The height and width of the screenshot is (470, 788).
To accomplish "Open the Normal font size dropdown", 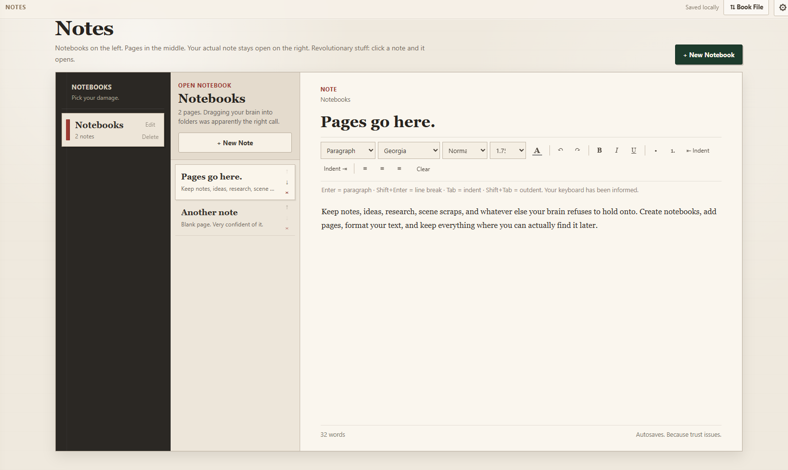I will click(x=464, y=151).
